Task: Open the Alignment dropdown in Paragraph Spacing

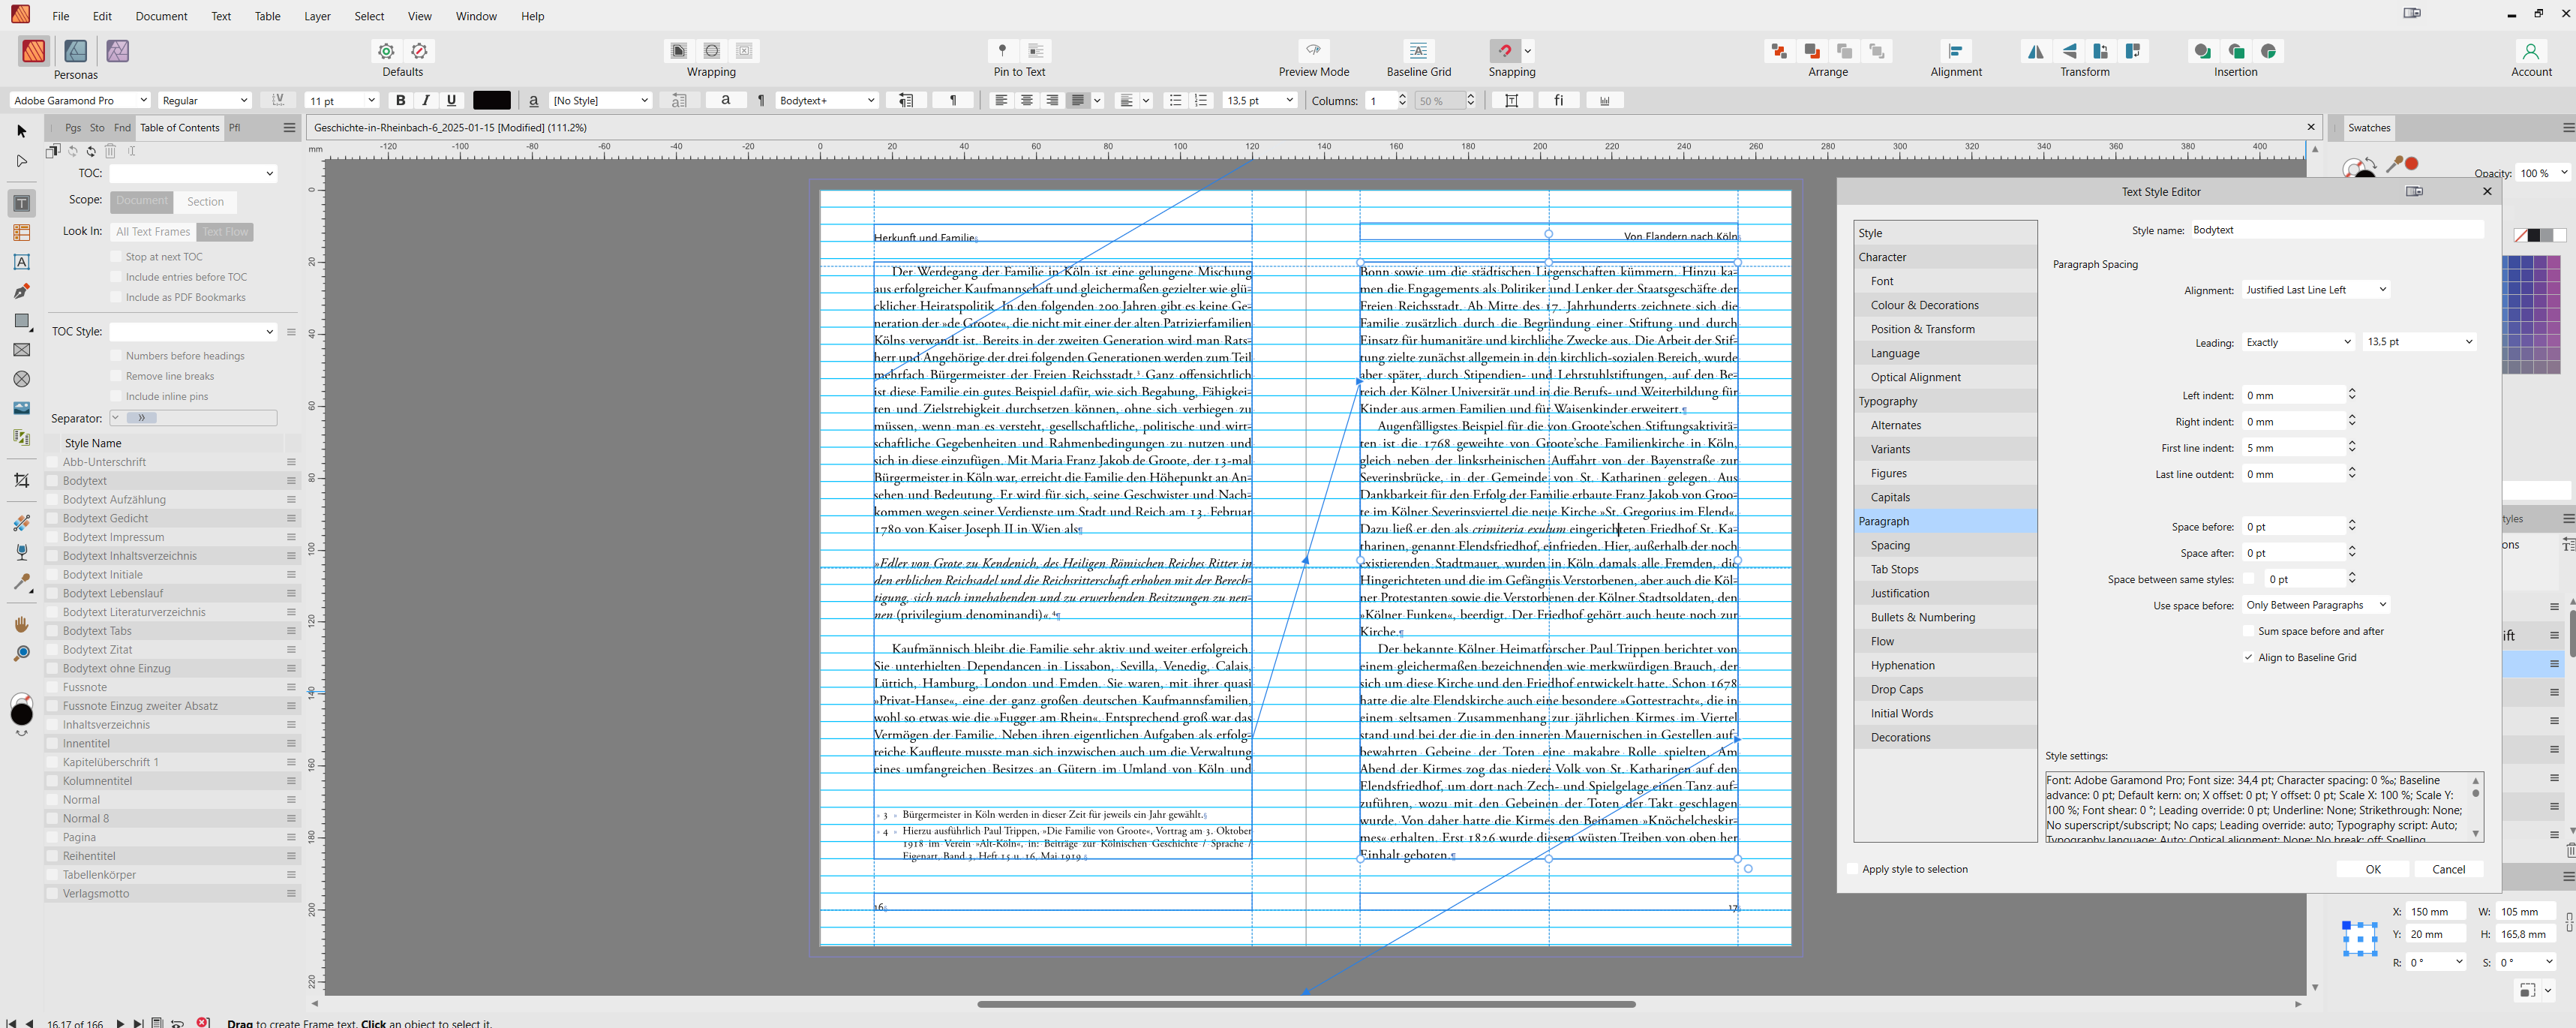Action: (2316, 290)
